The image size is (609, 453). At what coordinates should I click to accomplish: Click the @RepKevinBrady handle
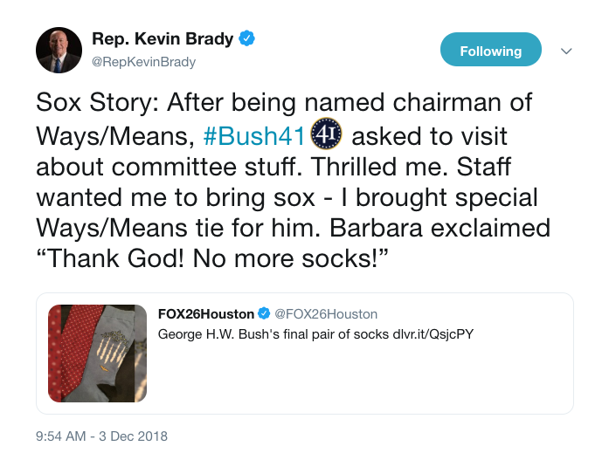(x=144, y=62)
